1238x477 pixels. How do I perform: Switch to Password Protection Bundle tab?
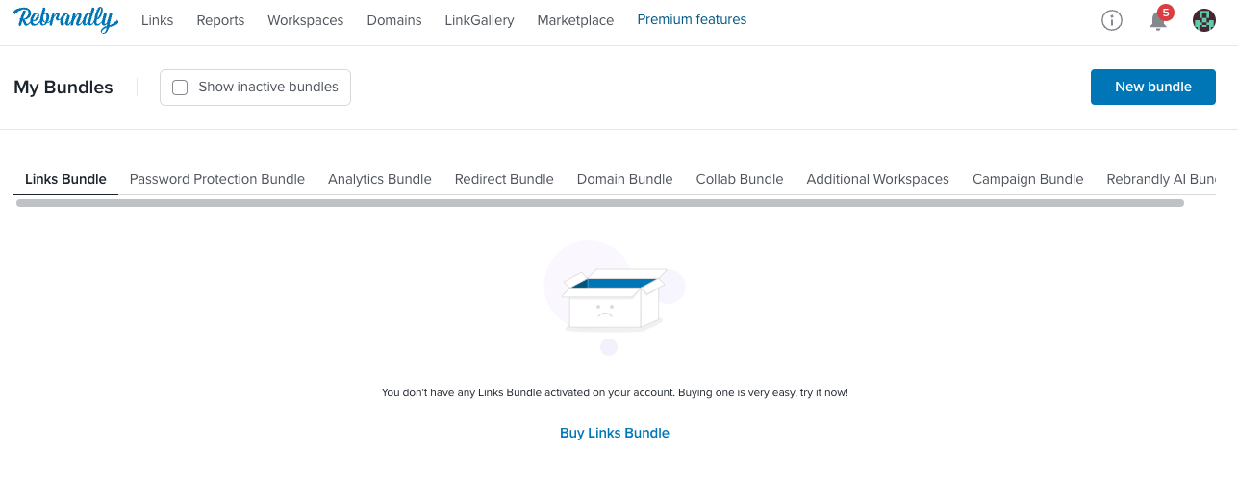217,179
